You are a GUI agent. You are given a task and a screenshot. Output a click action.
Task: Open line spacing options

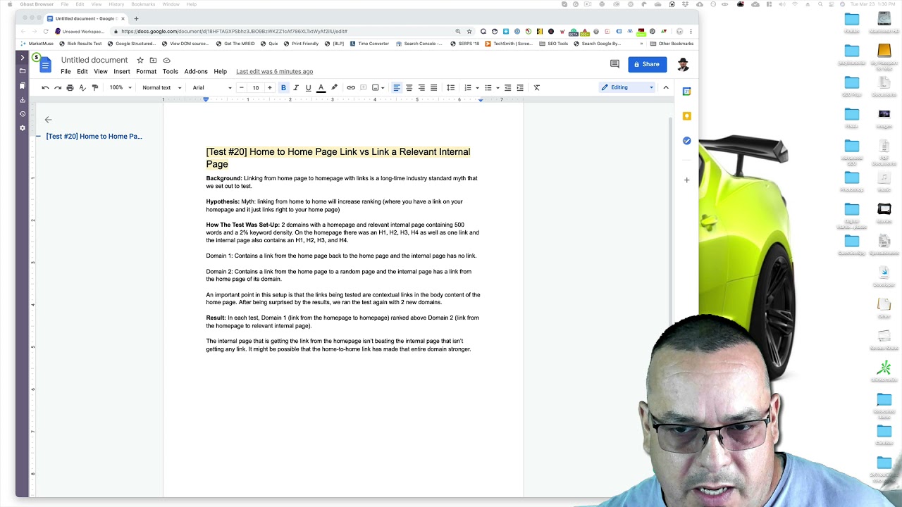pyautogui.click(x=451, y=87)
